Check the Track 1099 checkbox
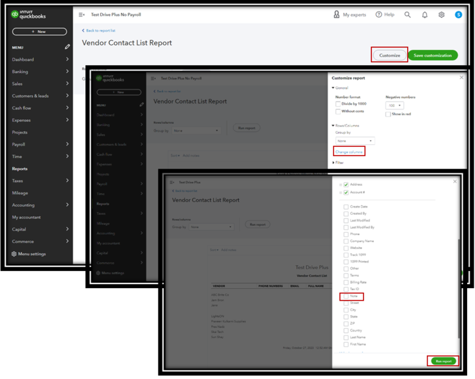 [346, 255]
